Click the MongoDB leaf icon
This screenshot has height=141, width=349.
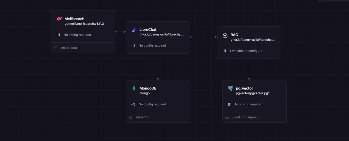tap(134, 88)
